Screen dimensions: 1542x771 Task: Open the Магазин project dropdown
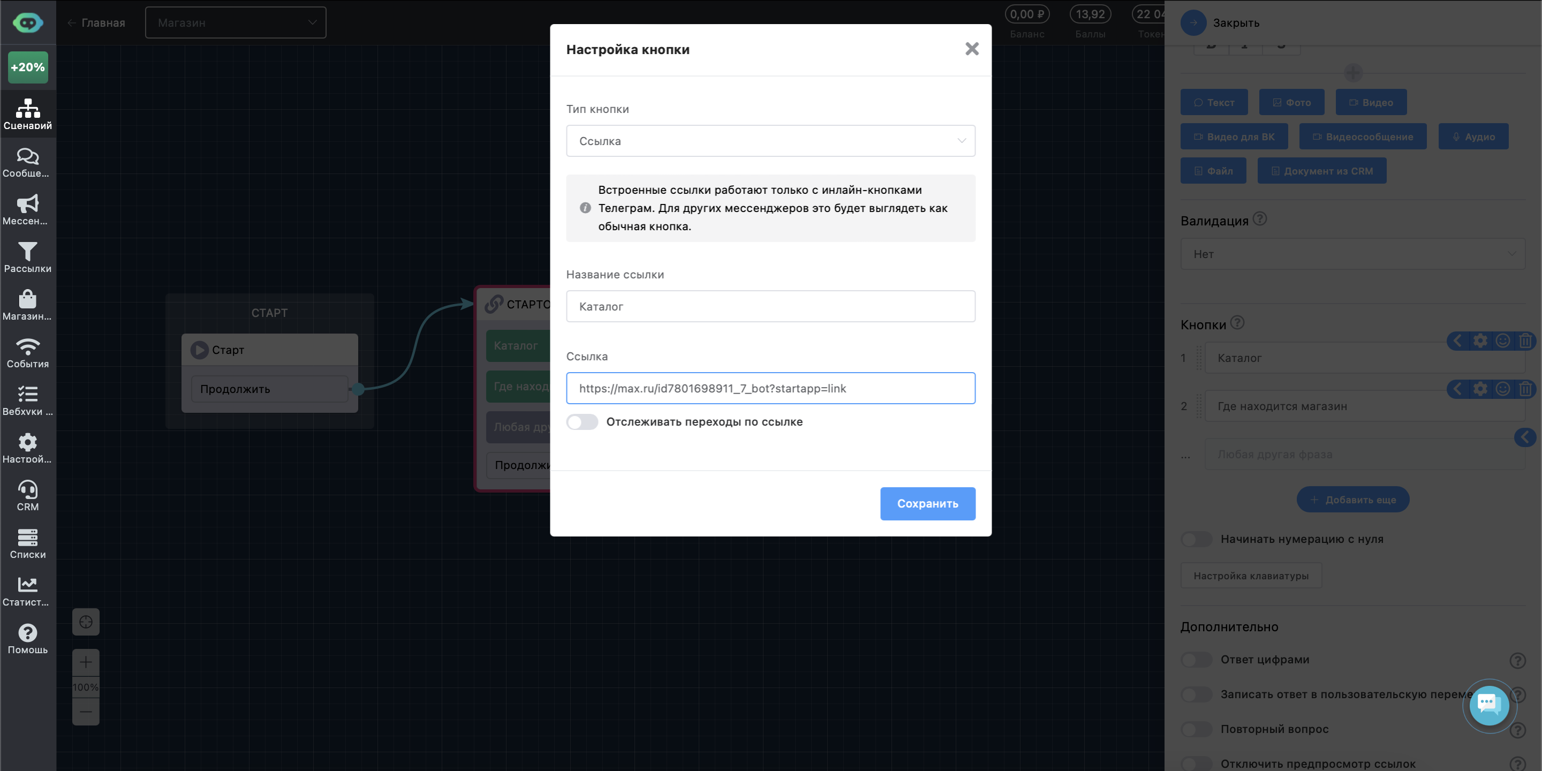click(235, 22)
